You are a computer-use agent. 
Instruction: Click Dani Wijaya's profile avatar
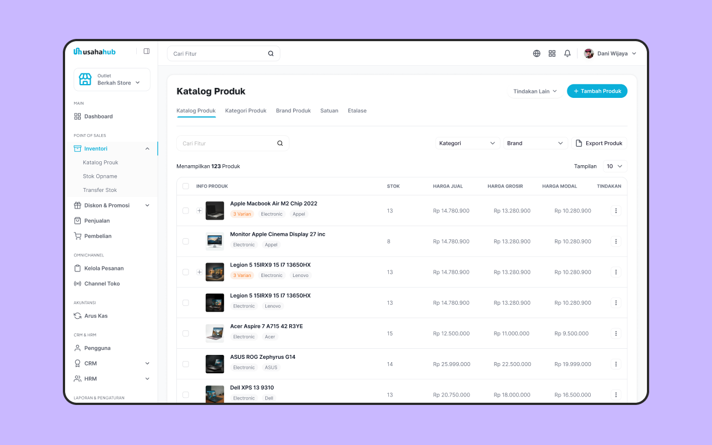point(589,53)
